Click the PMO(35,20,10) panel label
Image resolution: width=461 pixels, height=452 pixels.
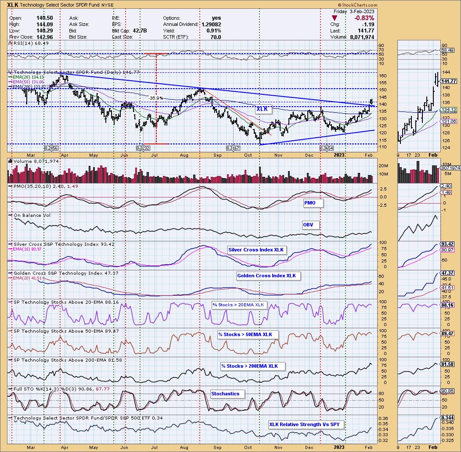click(46, 187)
